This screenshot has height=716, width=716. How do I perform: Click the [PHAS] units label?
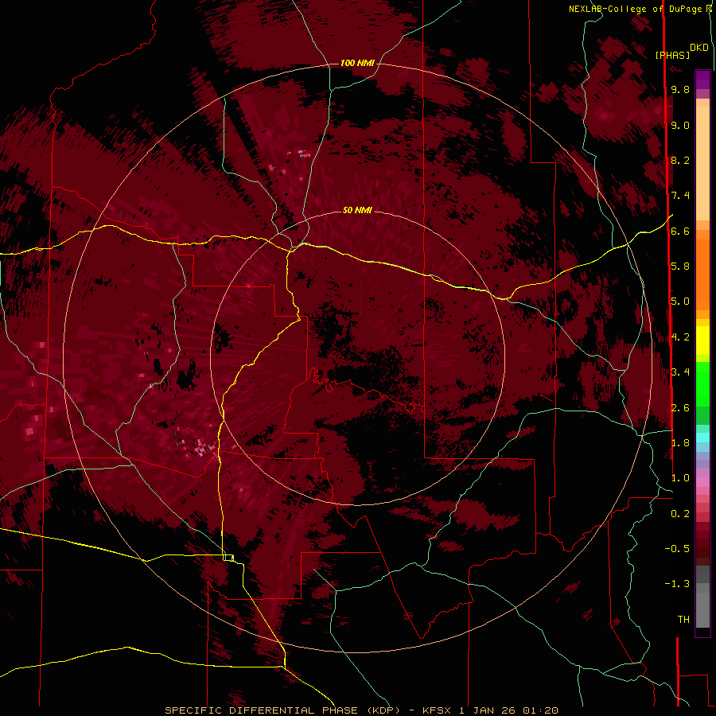click(x=672, y=56)
